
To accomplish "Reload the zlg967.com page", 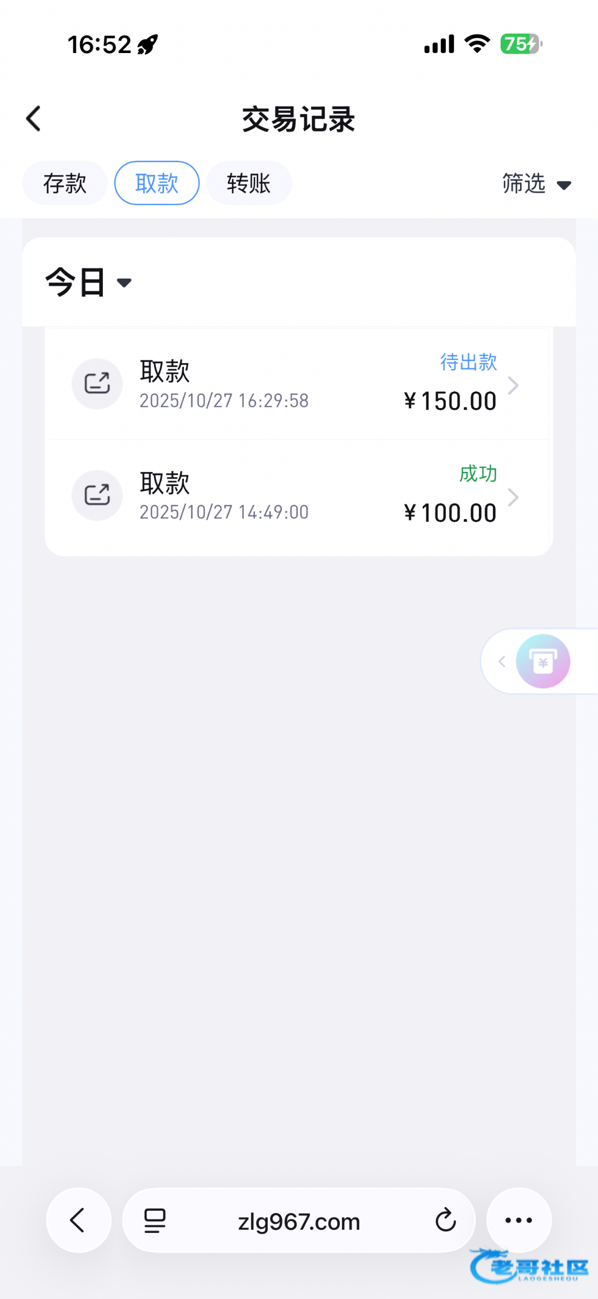I will pyautogui.click(x=445, y=1221).
